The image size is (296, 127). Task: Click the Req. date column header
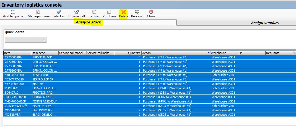[279, 53]
